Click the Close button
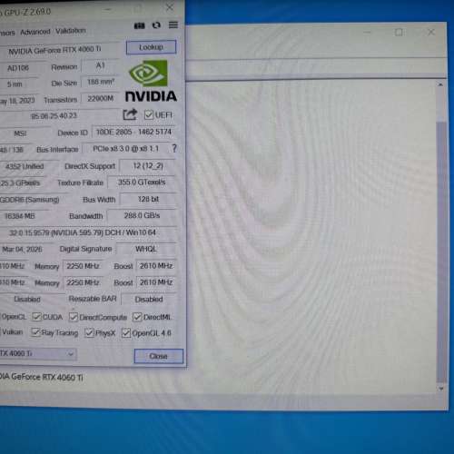Viewport: 454px width, 454px height. (159, 356)
